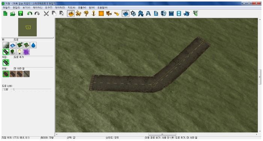This screenshot has width=263, height=141.
Task: Open the blue face AI editor module icon
Action: (163, 13)
